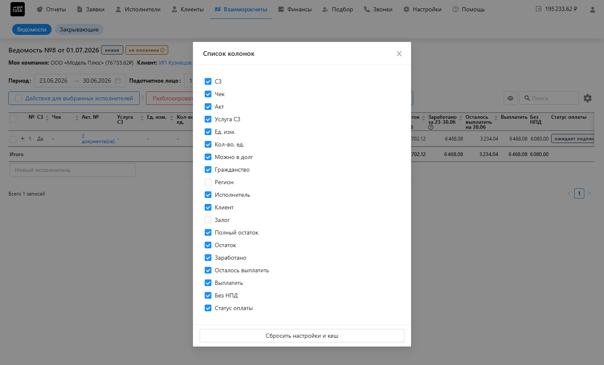The image size is (604, 365).
Task: Click Заработано help question icon
Action: coord(431,127)
